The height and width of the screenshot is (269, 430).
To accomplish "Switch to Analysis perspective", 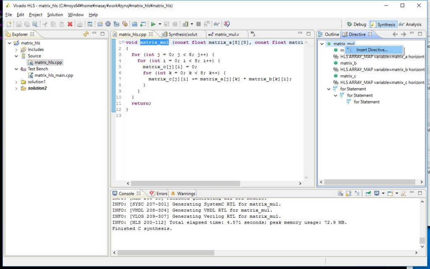I will point(410,24).
